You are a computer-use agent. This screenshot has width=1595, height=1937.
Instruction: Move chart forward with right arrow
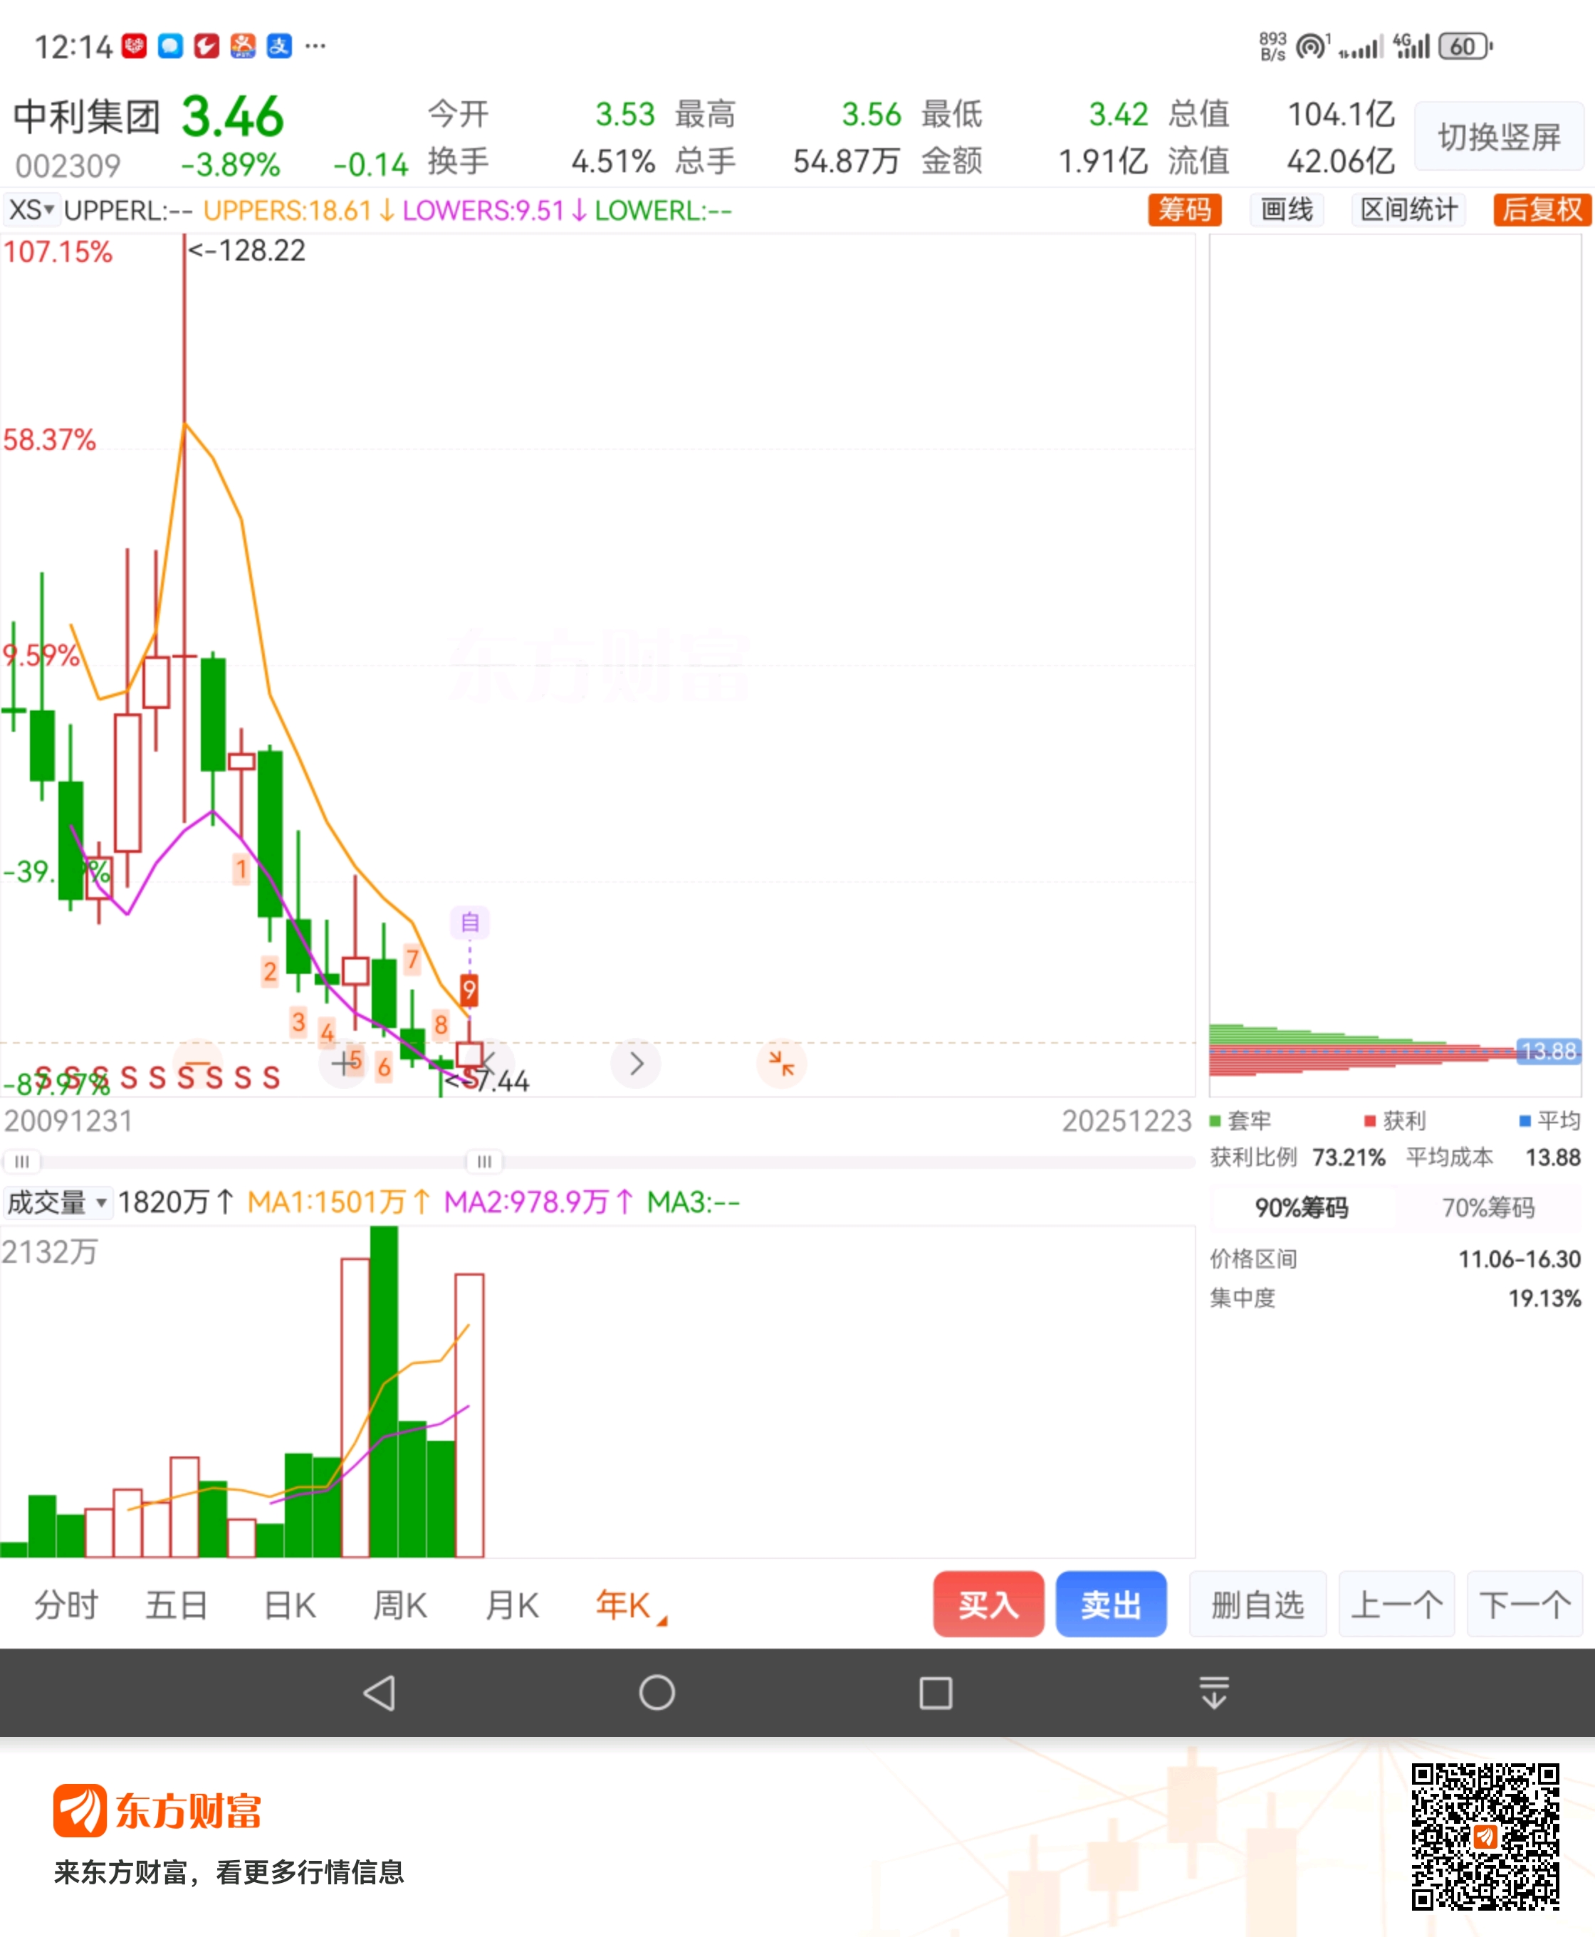coord(636,1064)
